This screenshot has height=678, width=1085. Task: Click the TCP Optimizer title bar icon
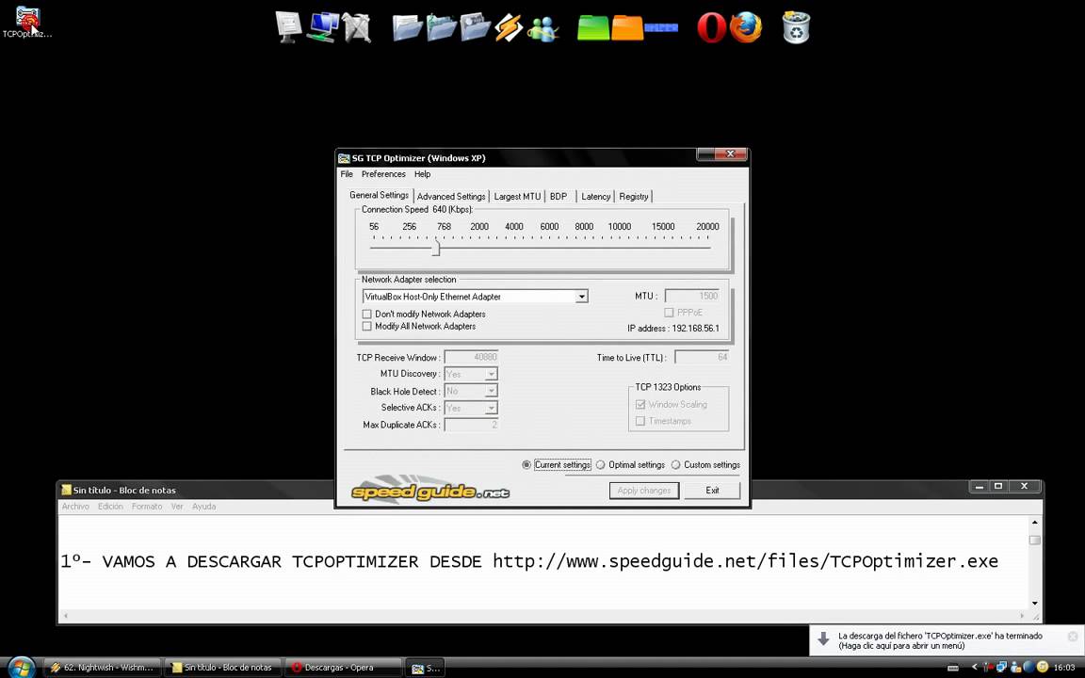(344, 158)
